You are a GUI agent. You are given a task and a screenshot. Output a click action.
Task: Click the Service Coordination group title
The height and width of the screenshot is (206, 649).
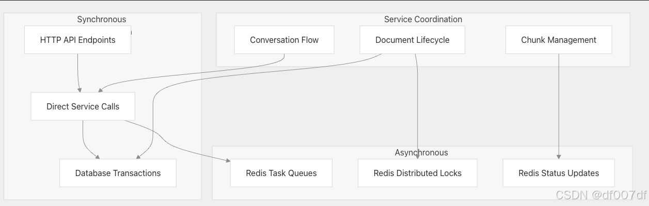423,19
